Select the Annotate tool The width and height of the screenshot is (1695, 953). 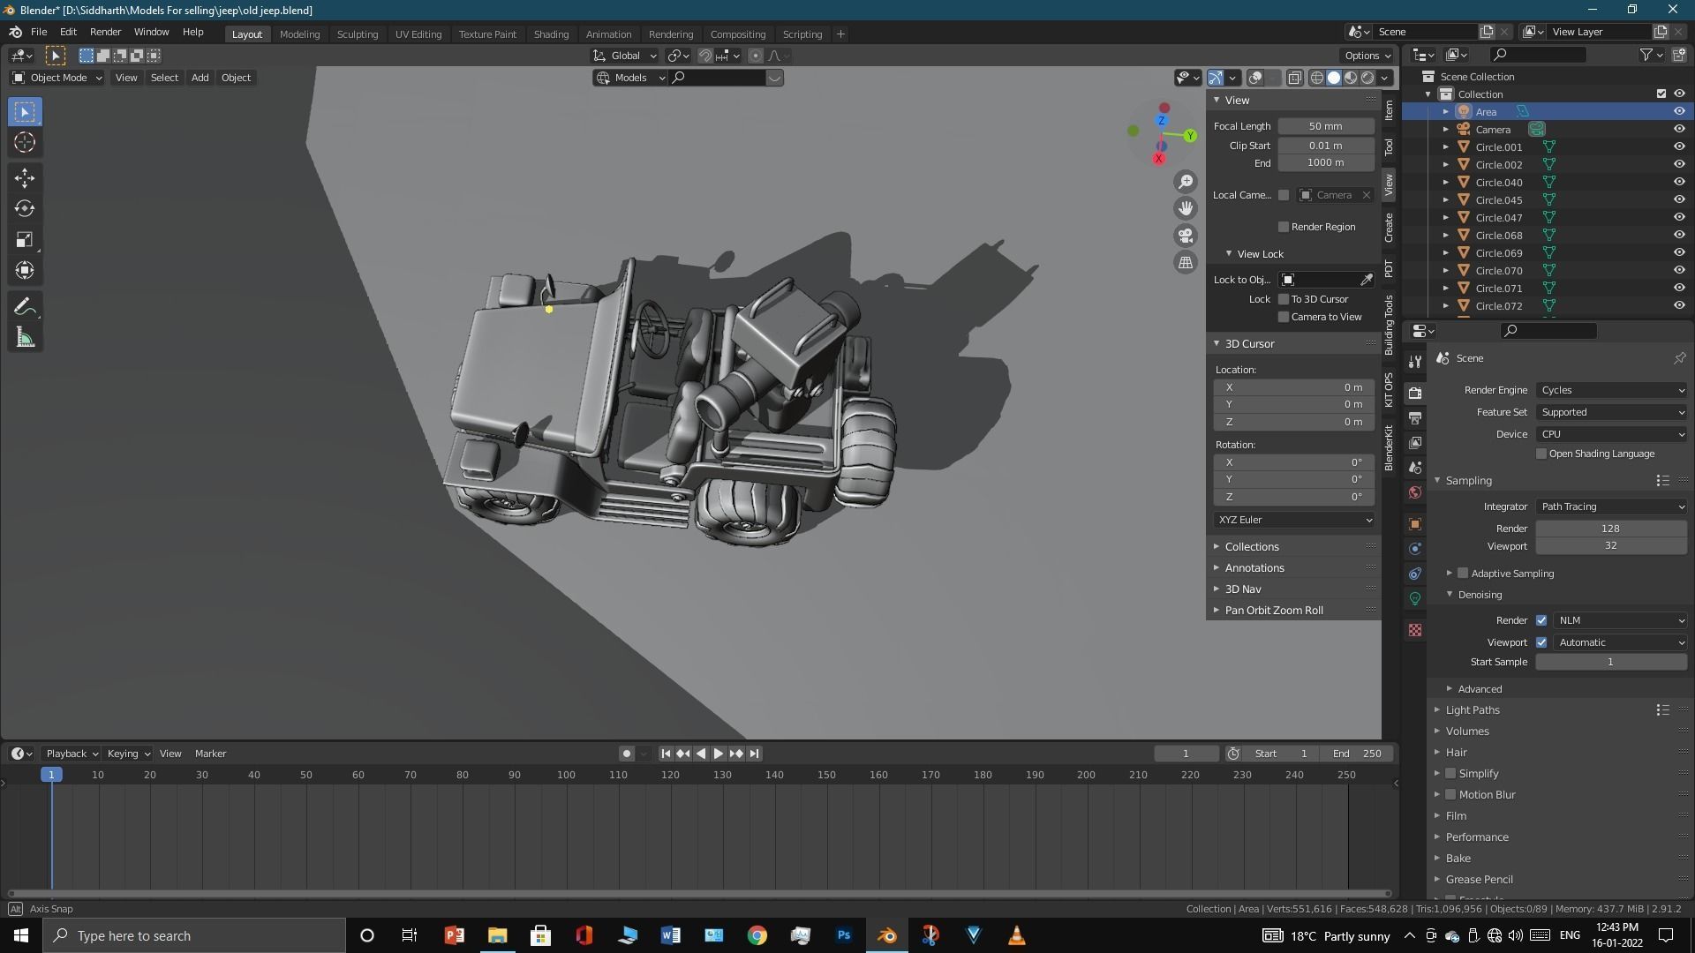[x=25, y=307]
